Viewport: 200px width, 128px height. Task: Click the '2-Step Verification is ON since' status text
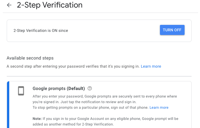pos(41,30)
